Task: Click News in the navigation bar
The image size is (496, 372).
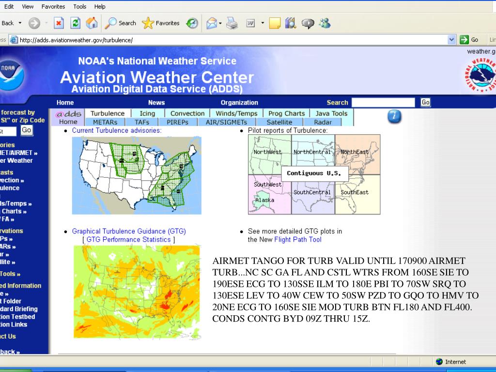Action: pos(156,103)
